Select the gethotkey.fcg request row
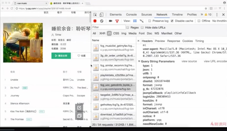227x131 pixels. [114, 107]
